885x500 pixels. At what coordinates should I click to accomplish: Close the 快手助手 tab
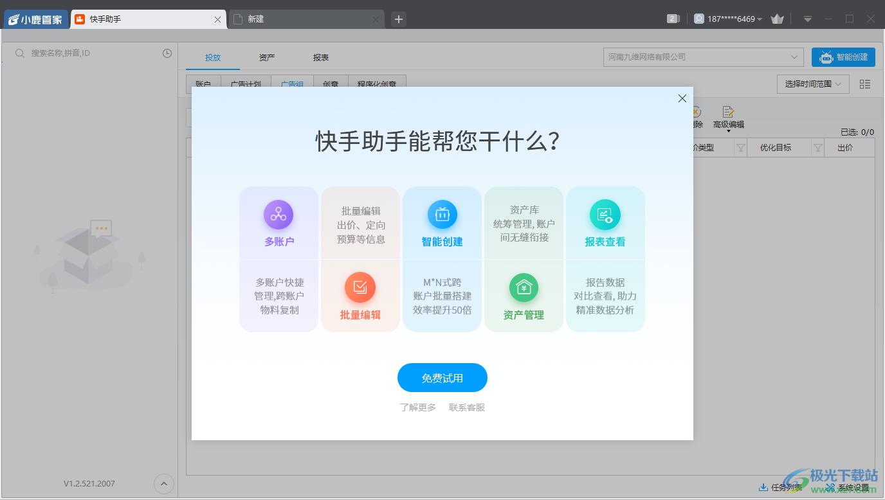217,19
